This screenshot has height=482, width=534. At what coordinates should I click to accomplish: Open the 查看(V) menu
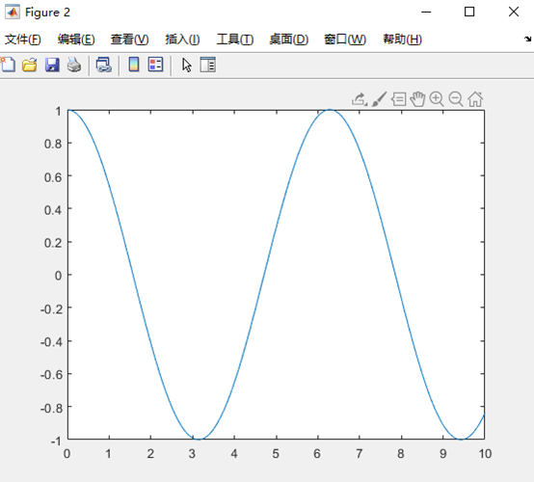click(130, 40)
